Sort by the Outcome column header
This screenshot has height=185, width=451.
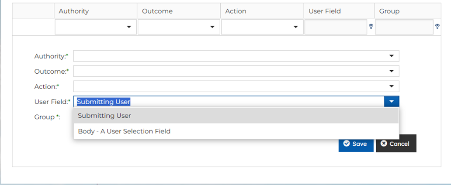tap(157, 11)
